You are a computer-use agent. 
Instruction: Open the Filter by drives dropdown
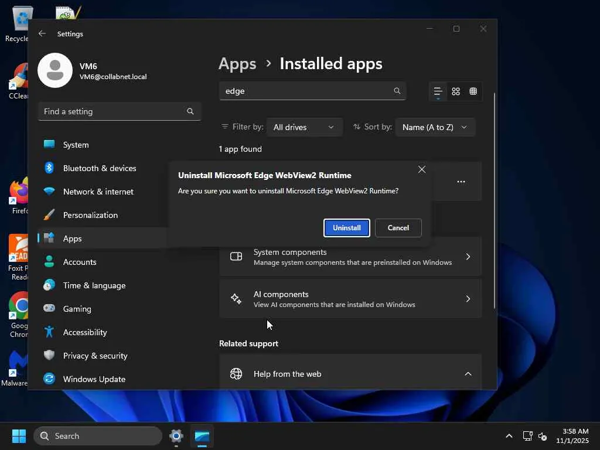304,127
